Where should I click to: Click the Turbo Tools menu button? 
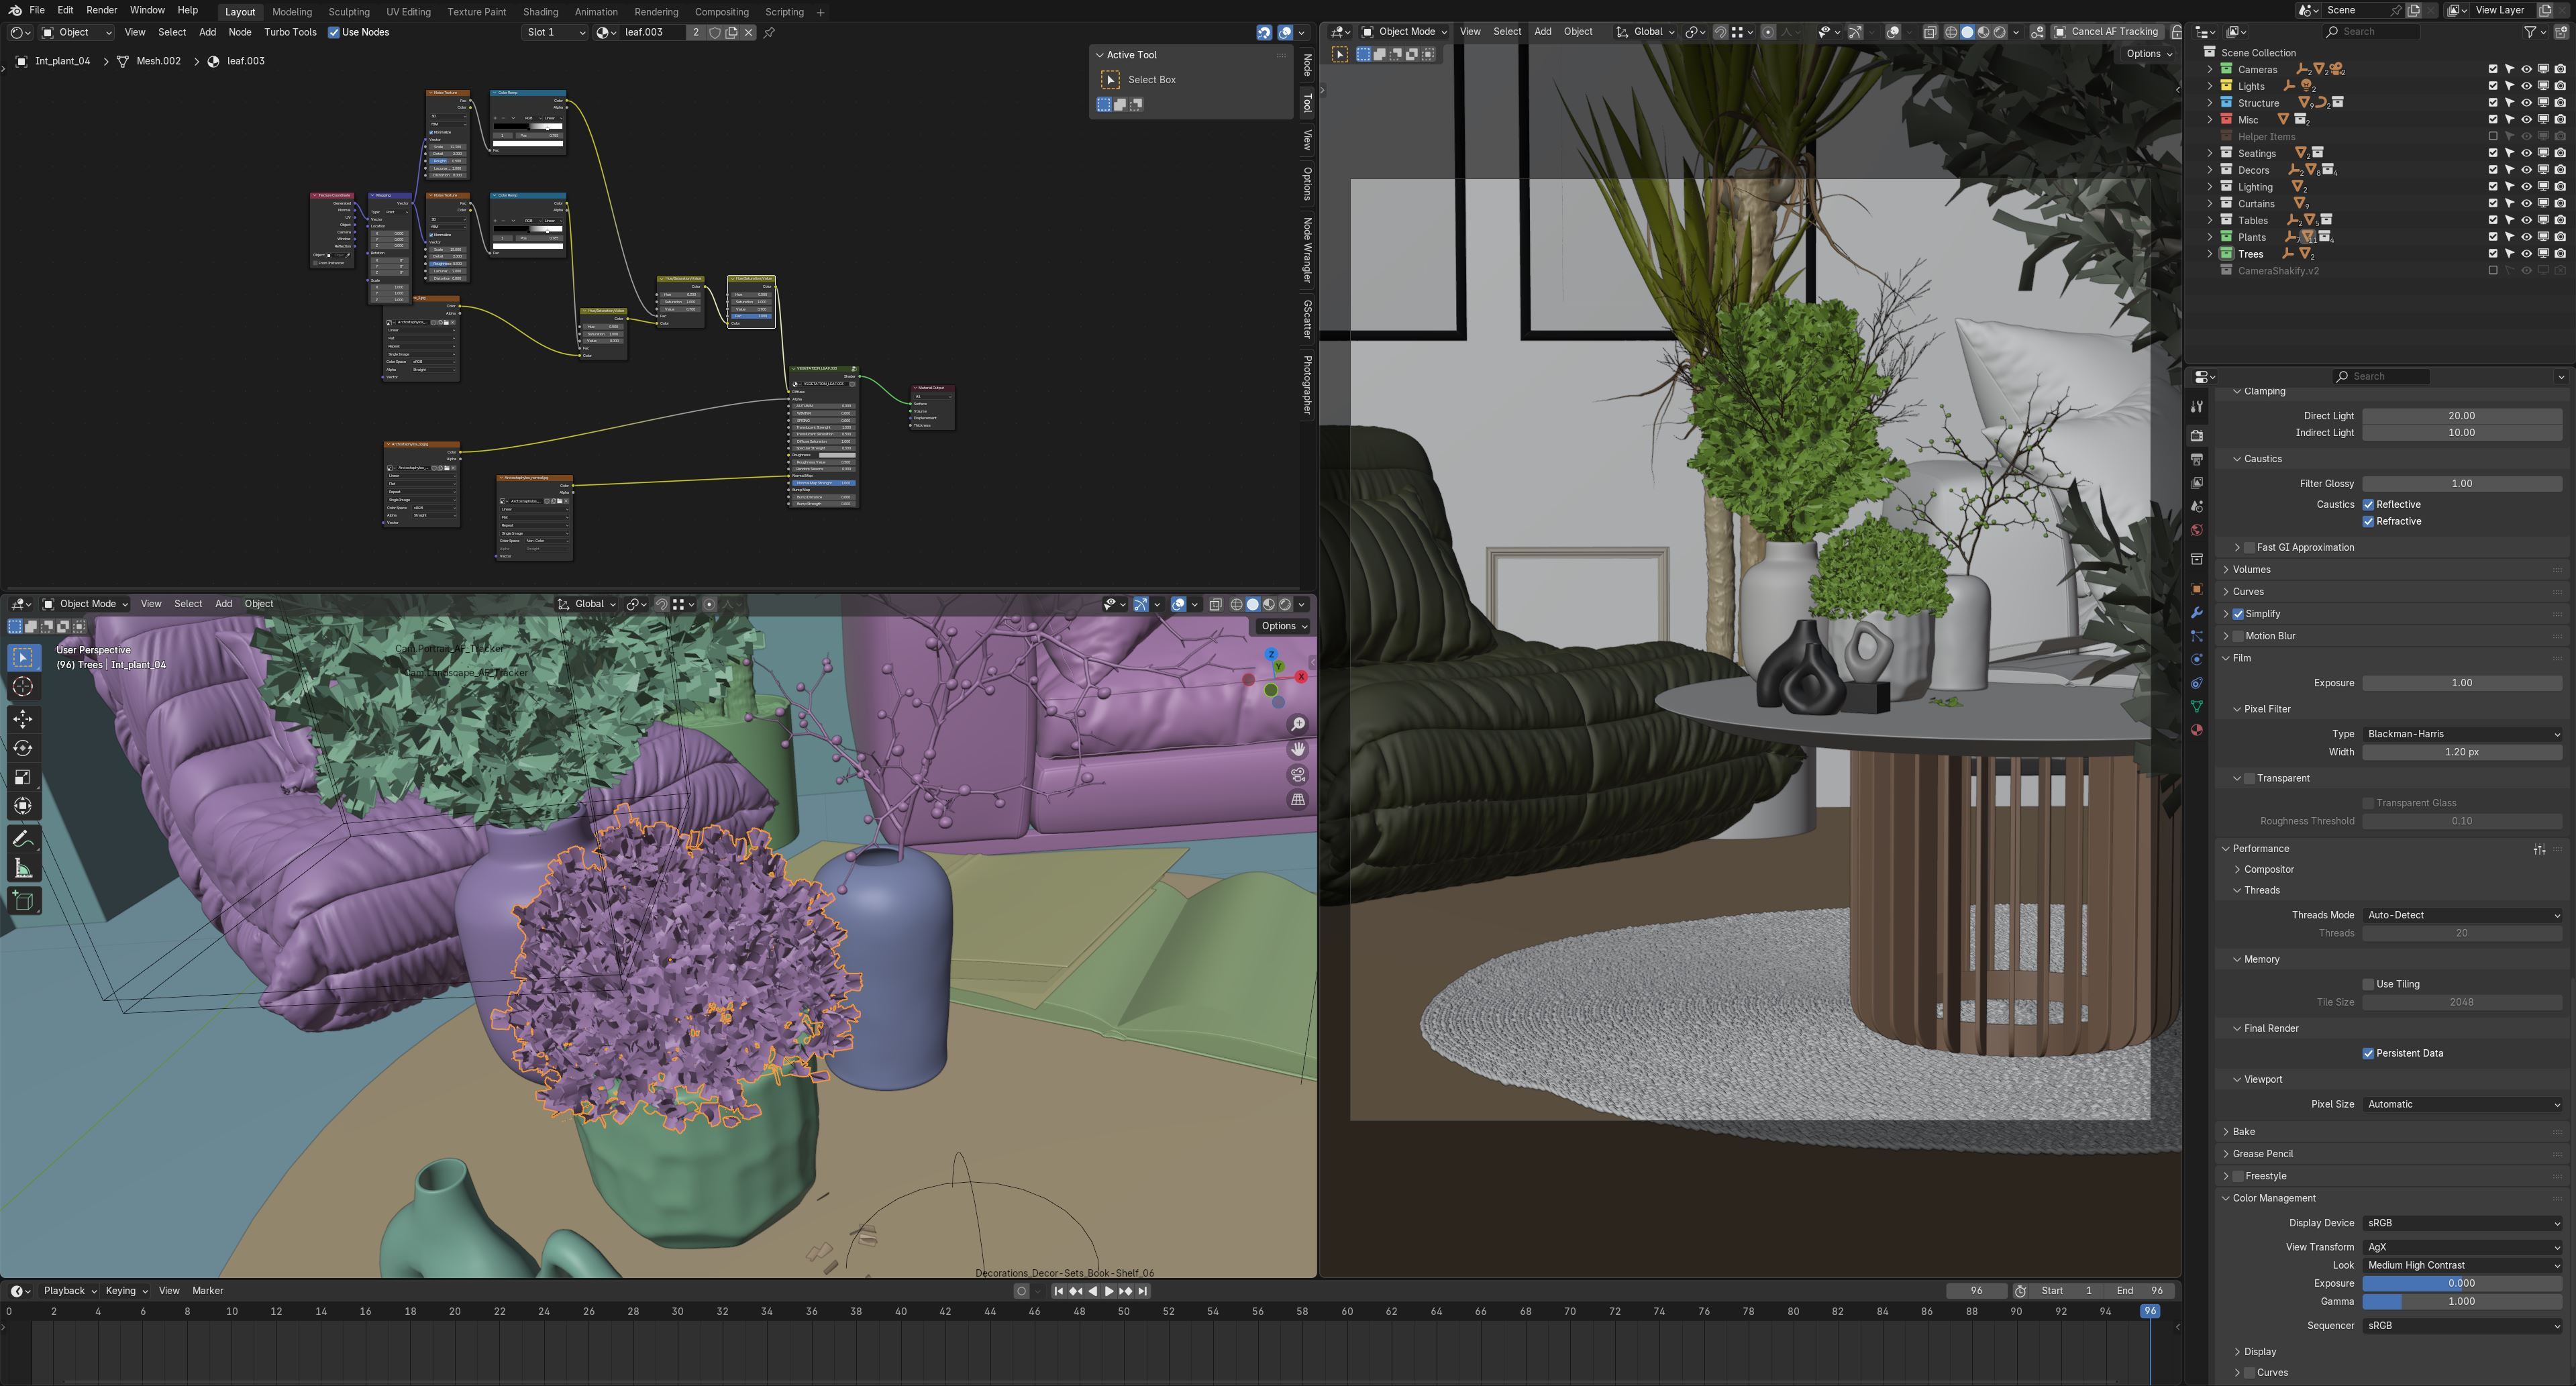pos(290,32)
